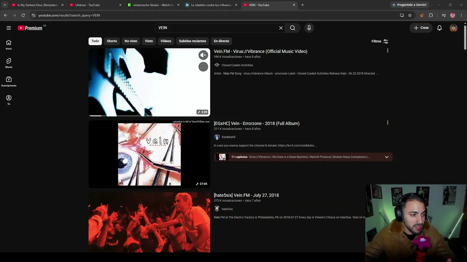Open the Chrome profile avatar
467x262 pixels.
tap(453, 15)
